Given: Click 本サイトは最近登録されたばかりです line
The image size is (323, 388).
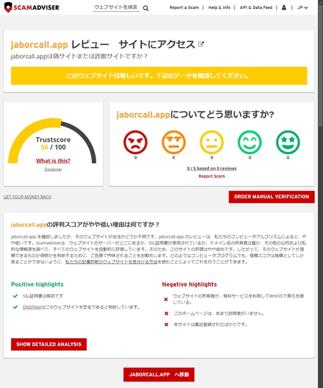Looking at the screenshot, I should tap(211, 325).
